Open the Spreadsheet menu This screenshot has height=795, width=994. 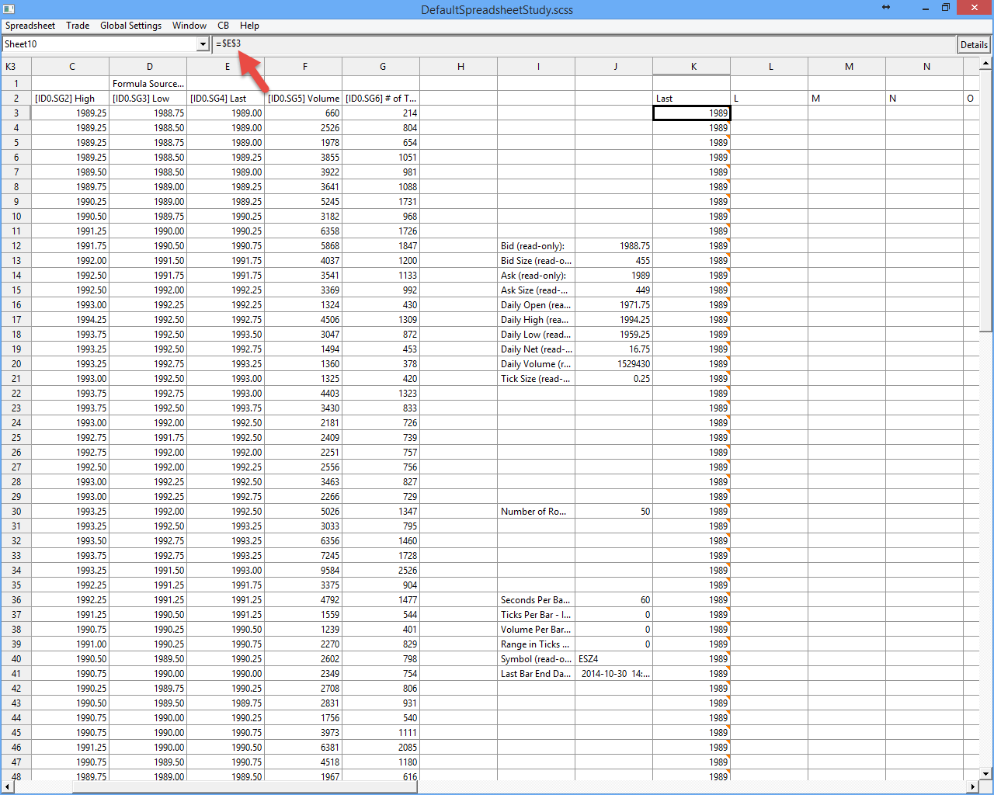point(30,26)
